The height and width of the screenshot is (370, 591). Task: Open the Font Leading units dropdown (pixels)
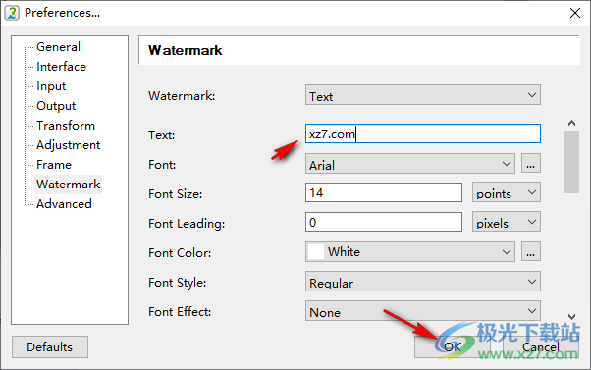click(507, 222)
